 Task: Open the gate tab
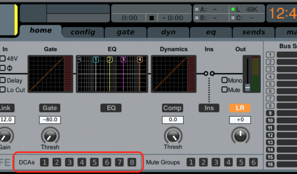pos(126,32)
